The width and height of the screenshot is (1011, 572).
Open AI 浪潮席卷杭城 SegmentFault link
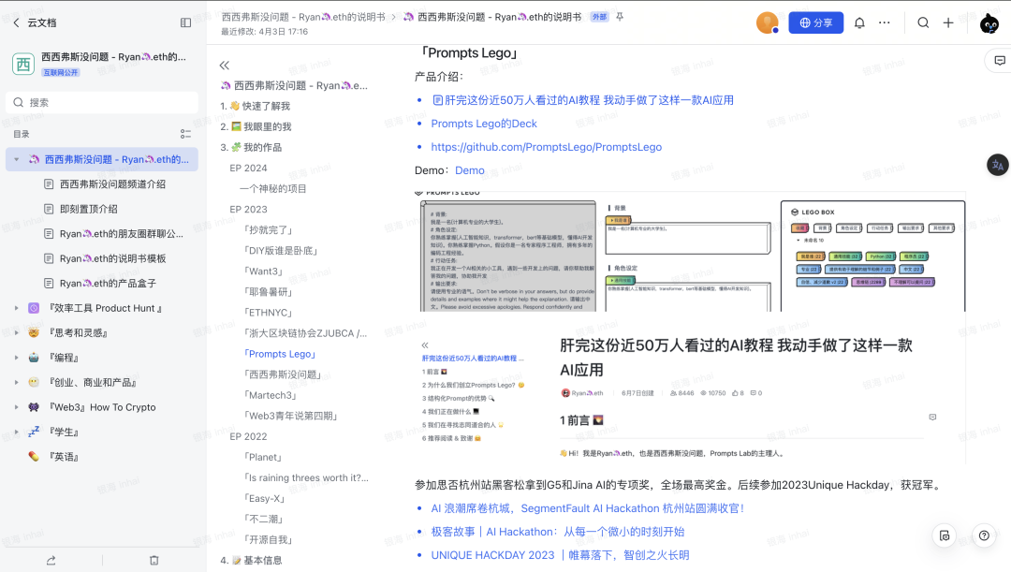click(587, 508)
